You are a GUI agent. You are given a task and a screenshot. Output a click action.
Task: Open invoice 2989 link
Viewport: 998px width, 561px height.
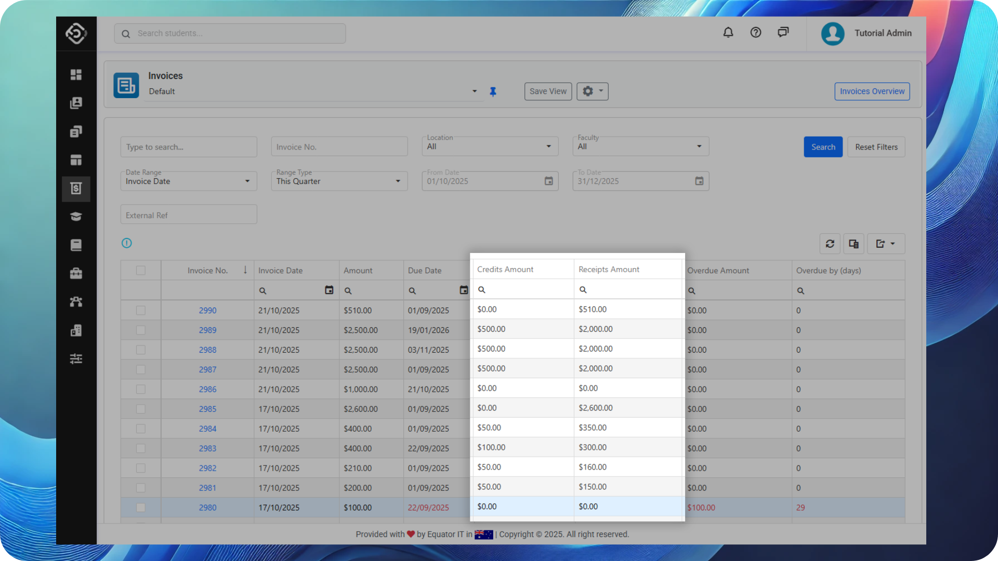(207, 330)
